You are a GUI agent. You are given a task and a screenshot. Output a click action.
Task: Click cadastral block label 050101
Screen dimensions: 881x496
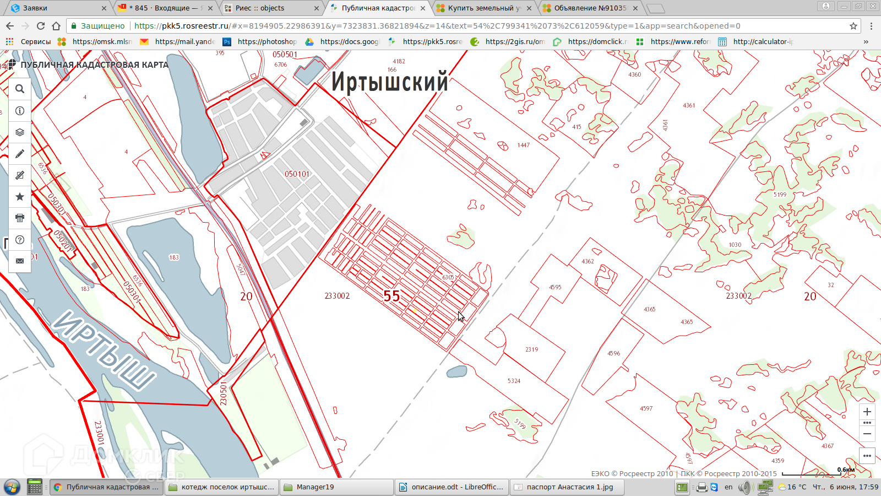point(297,174)
